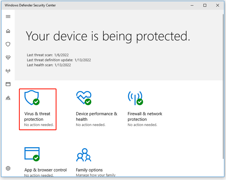Click the vertical scrollbar on the right

[x=223, y=86]
